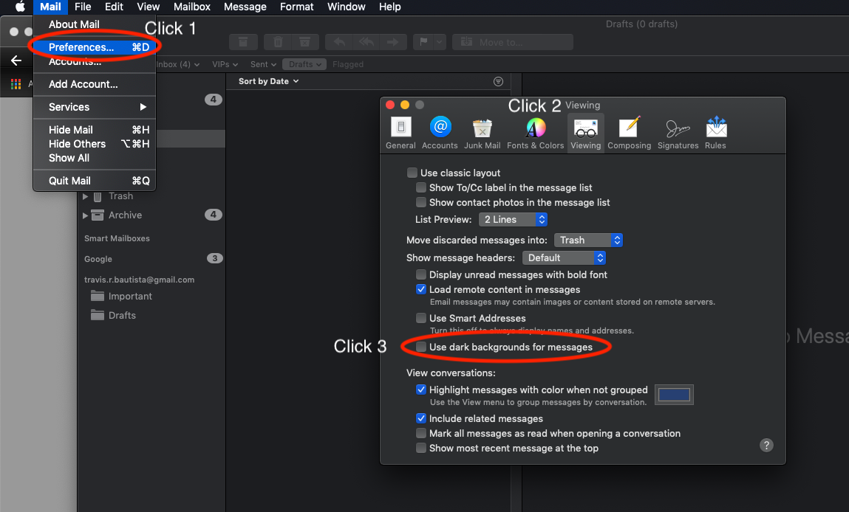Open the Apple menu
The height and width of the screenshot is (512, 849).
(19, 7)
